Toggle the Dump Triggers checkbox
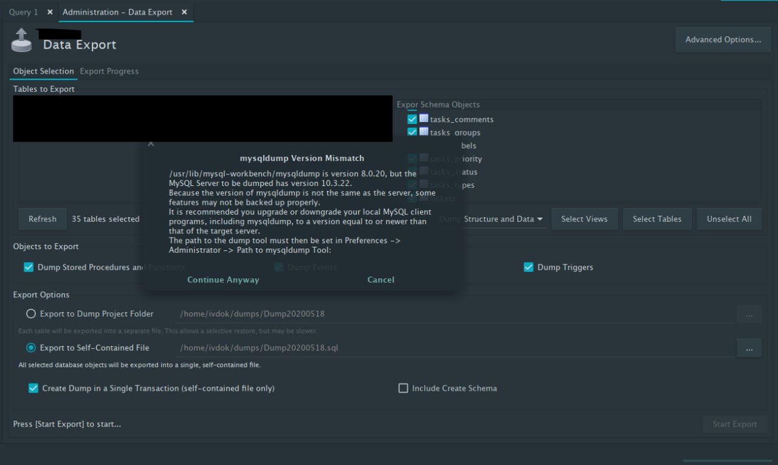The height and width of the screenshot is (465, 778). pyautogui.click(x=529, y=267)
